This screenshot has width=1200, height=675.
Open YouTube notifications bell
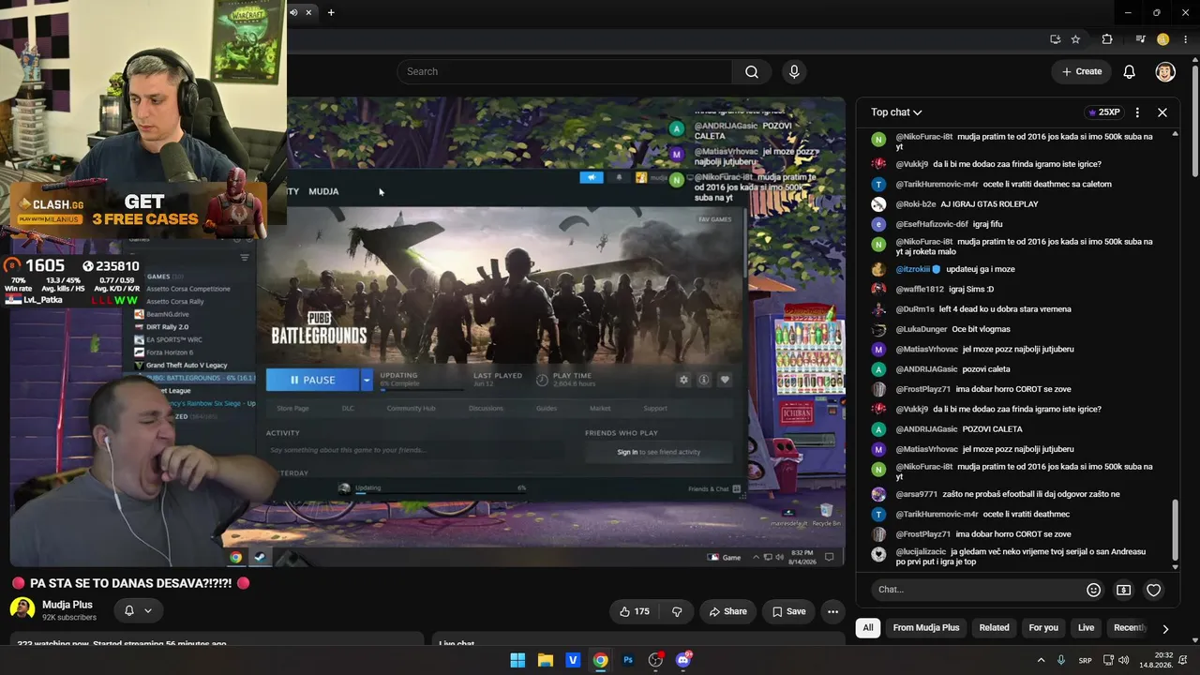(x=1130, y=71)
